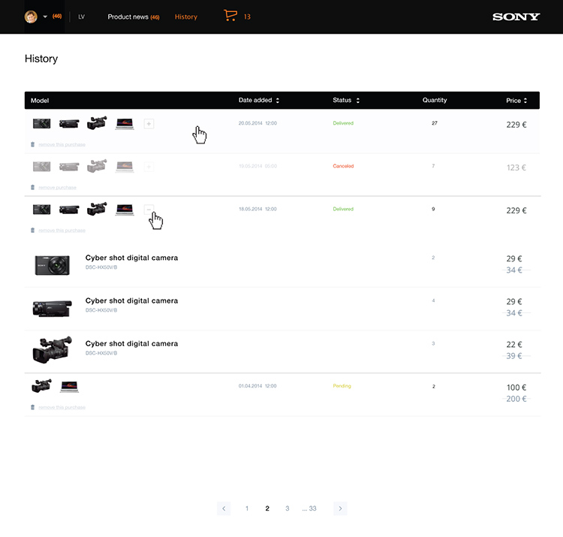Screen dimensions: 563x537
Task: Select handycam thumbnail in 20.05.2014 row
Action: coord(69,124)
